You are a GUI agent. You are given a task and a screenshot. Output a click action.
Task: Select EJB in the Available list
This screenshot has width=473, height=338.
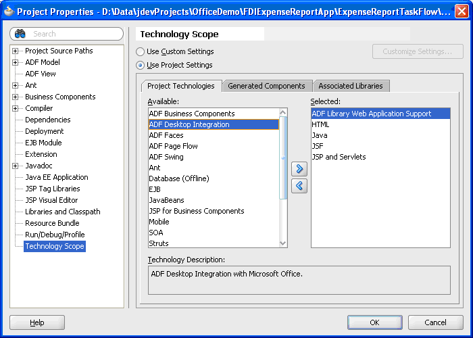point(214,189)
